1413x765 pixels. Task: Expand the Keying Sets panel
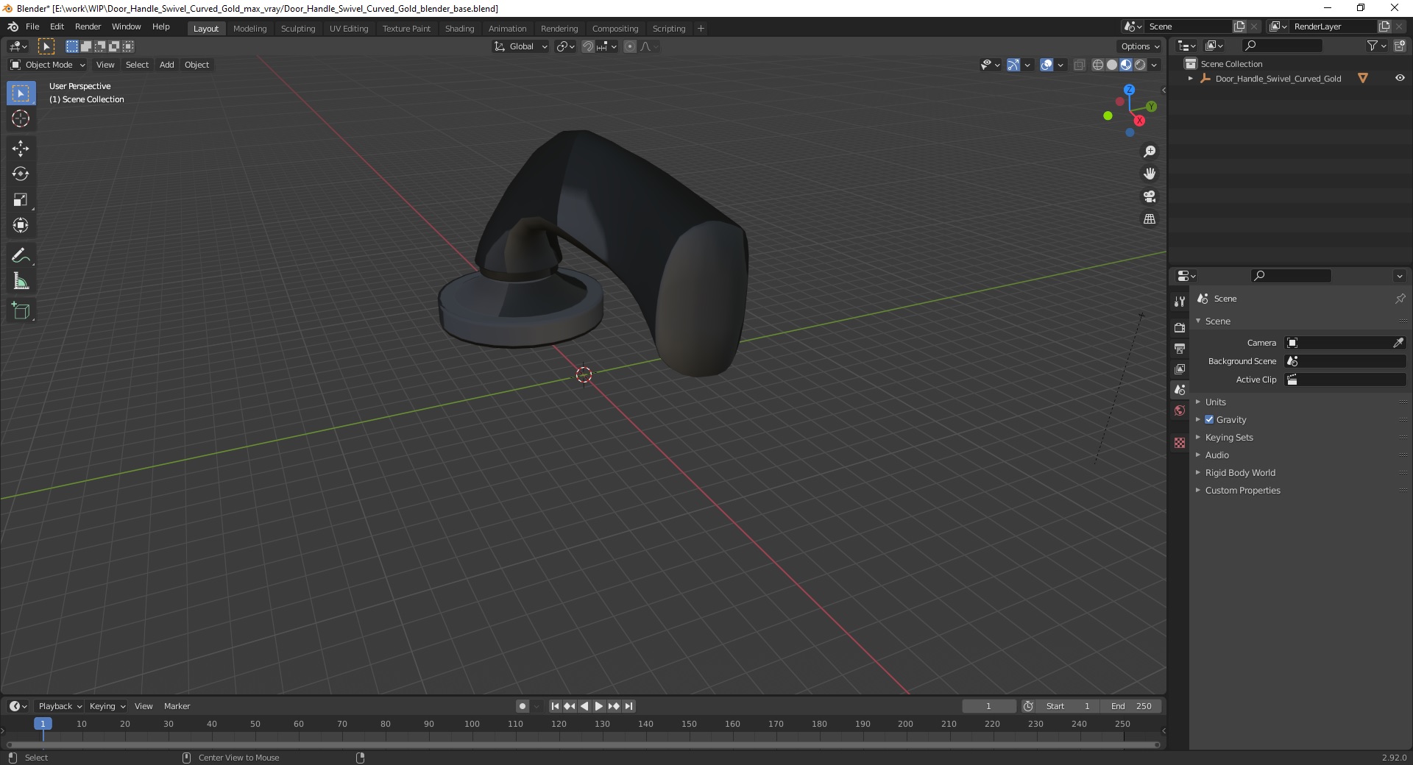1229,437
